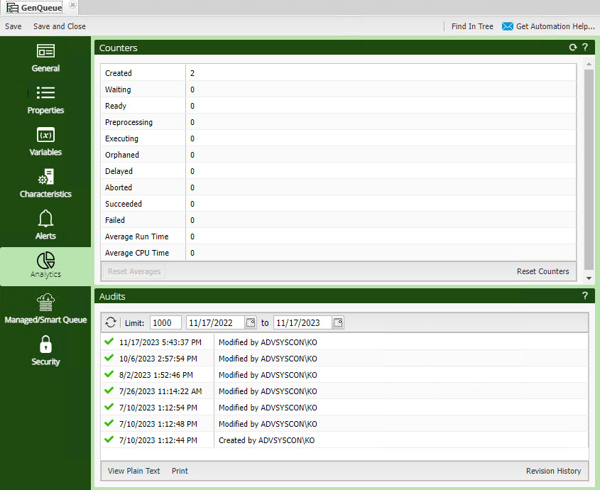Click green check of 7/10/2023 1:12:48 PM row
This screenshot has width=600, height=490.
(109, 423)
